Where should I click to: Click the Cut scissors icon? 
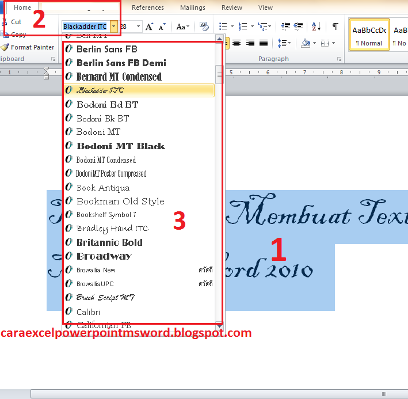pos(4,22)
